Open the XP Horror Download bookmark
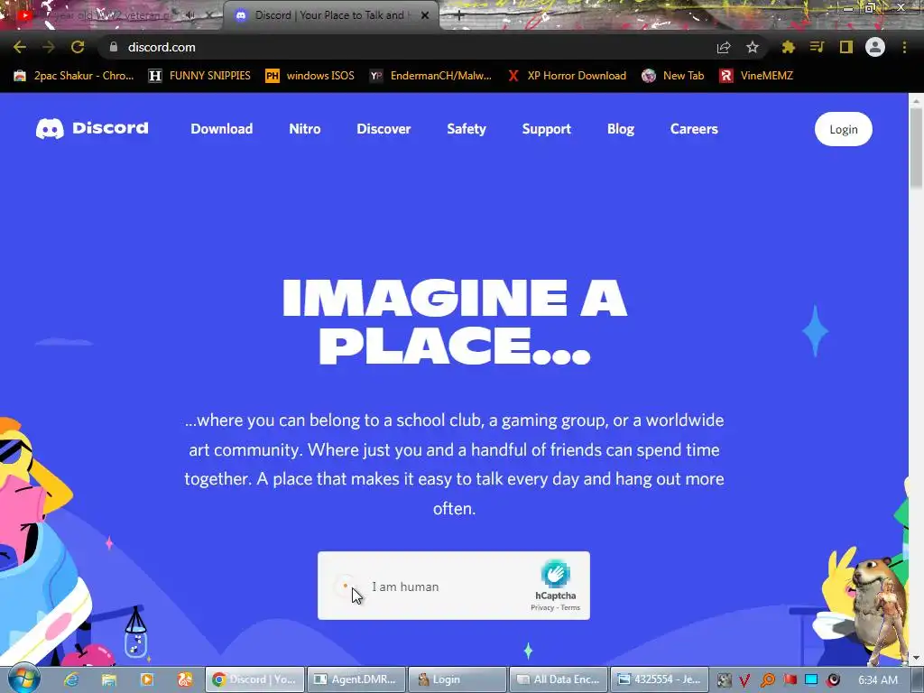Image resolution: width=924 pixels, height=693 pixels. [x=567, y=76]
